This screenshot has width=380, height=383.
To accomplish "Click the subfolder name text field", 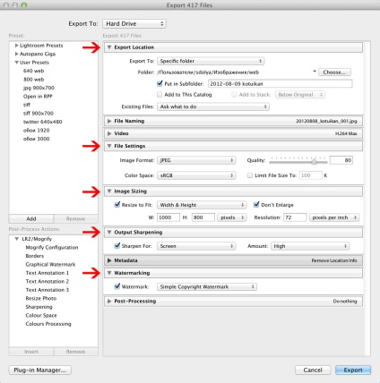I will (x=281, y=83).
